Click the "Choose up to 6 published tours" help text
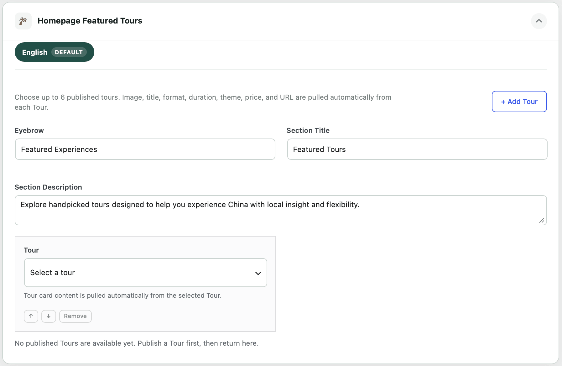Image resolution: width=562 pixels, height=366 pixels. pyautogui.click(x=203, y=102)
